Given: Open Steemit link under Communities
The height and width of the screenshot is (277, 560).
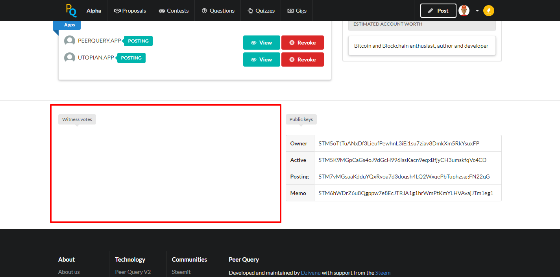Looking at the screenshot, I should coord(181,272).
